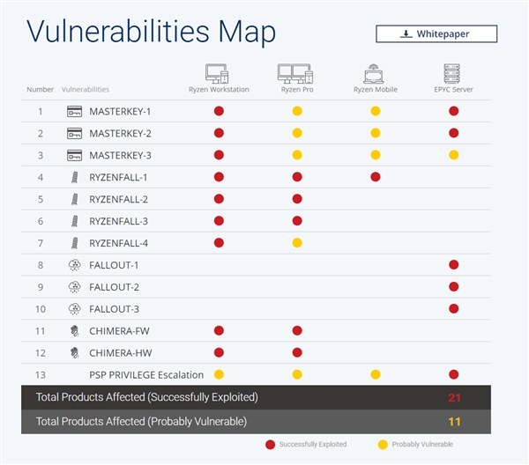Select the PSP PRIVILEGE Escalation row label
This screenshot has width=529, height=465.
pyautogui.click(x=146, y=374)
